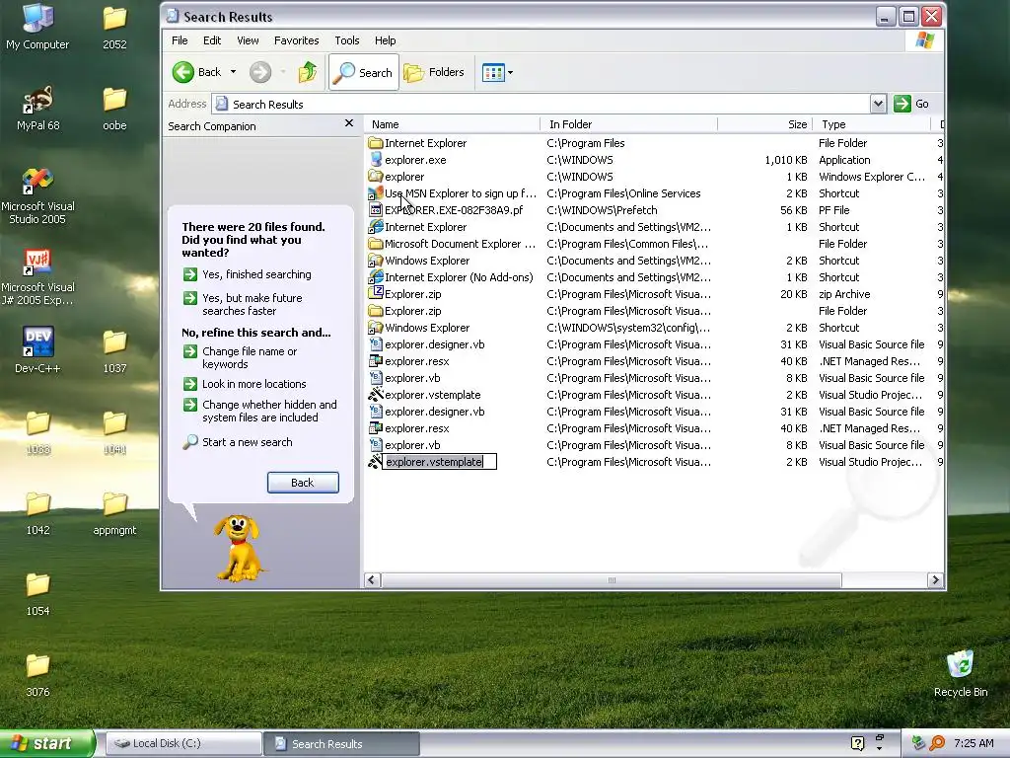Launch Microsoft Visual Studio 2005 shortcut

coord(37,195)
